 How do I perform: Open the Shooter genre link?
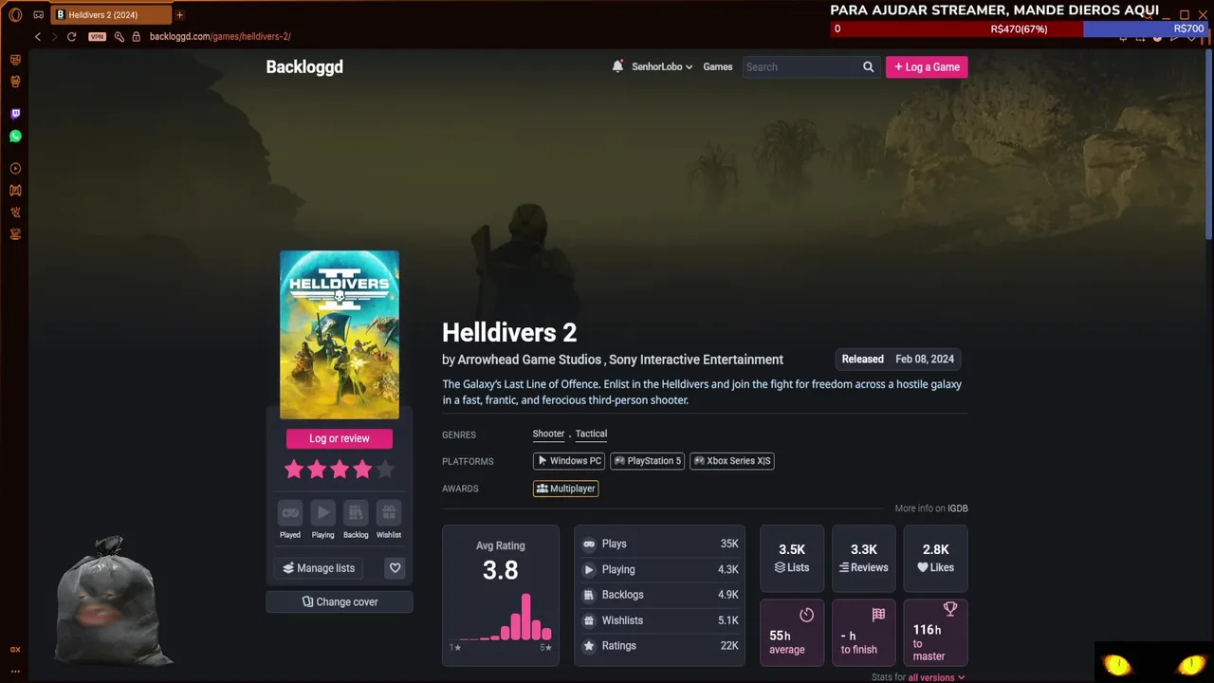[548, 434]
